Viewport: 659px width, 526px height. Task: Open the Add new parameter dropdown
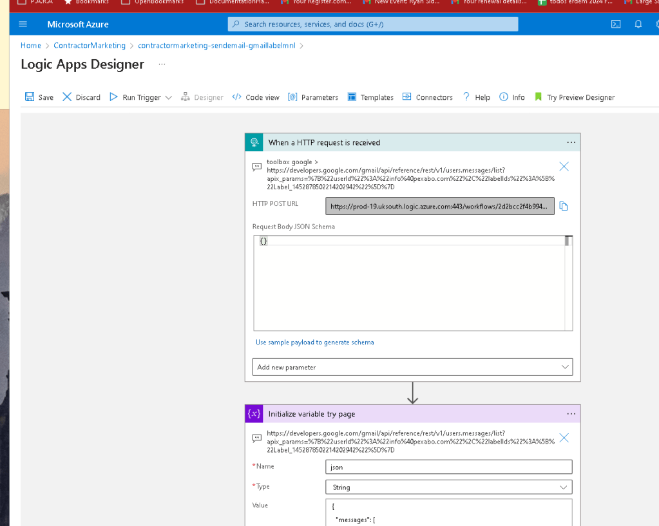point(412,367)
